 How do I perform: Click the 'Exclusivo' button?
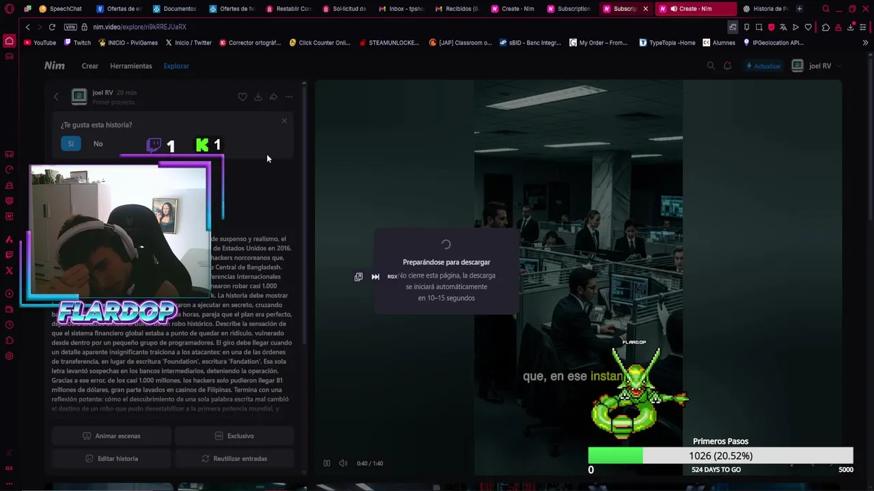234,436
